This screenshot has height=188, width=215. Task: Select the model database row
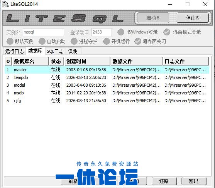tap(107, 85)
